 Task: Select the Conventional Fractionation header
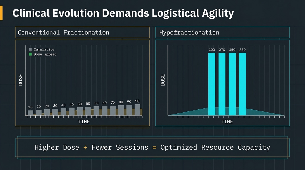[x=64, y=32]
